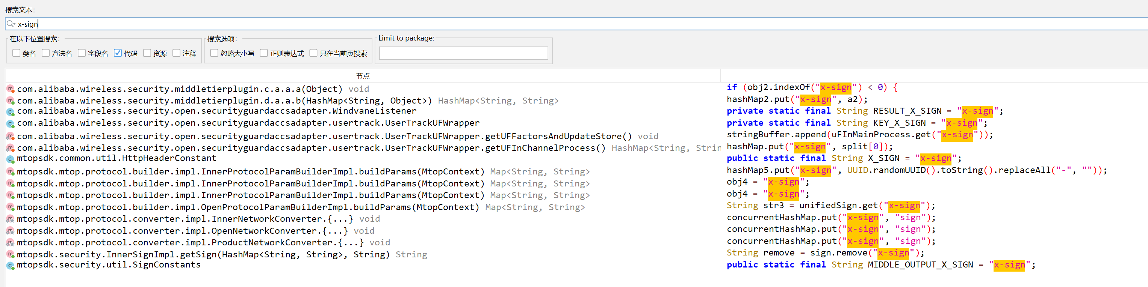Viewport: 1148px width, 287px height.
Task: Click the 节点 column header
Action: pyautogui.click(x=363, y=76)
